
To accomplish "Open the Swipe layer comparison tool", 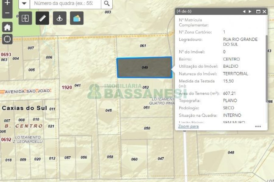I will (x=25, y=18).
